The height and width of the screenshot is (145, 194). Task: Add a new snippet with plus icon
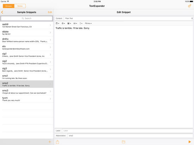[x=50, y=141]
